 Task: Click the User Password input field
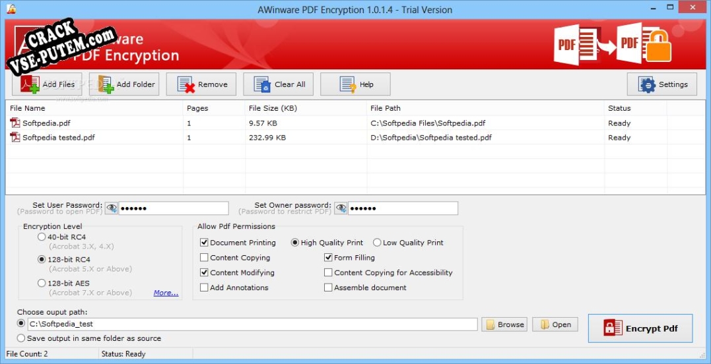[x=174, y=208]
